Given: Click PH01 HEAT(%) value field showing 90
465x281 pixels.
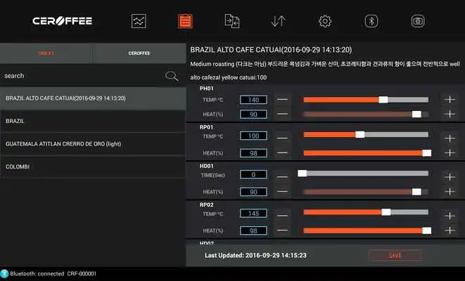Looking at the screenshot, I should [253, 115].
